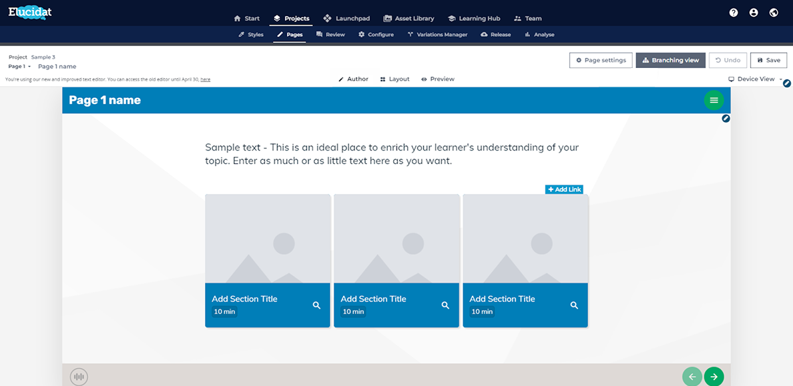This screenshot has height=386, width=793.
Task: Click the green previous arrow button
Action: pos(692,377)
